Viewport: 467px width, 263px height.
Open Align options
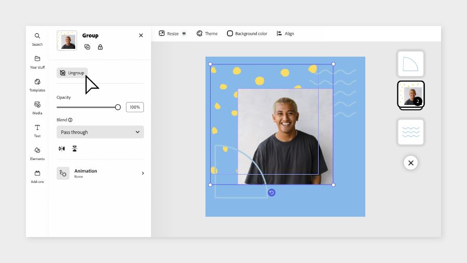pyautogui.click(x=285, y=33)
